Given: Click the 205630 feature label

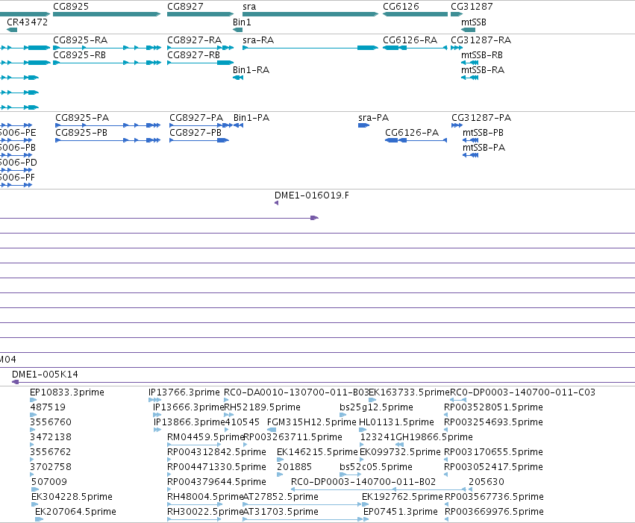Looking at the screenshot, I should click(x=487, y=482).
